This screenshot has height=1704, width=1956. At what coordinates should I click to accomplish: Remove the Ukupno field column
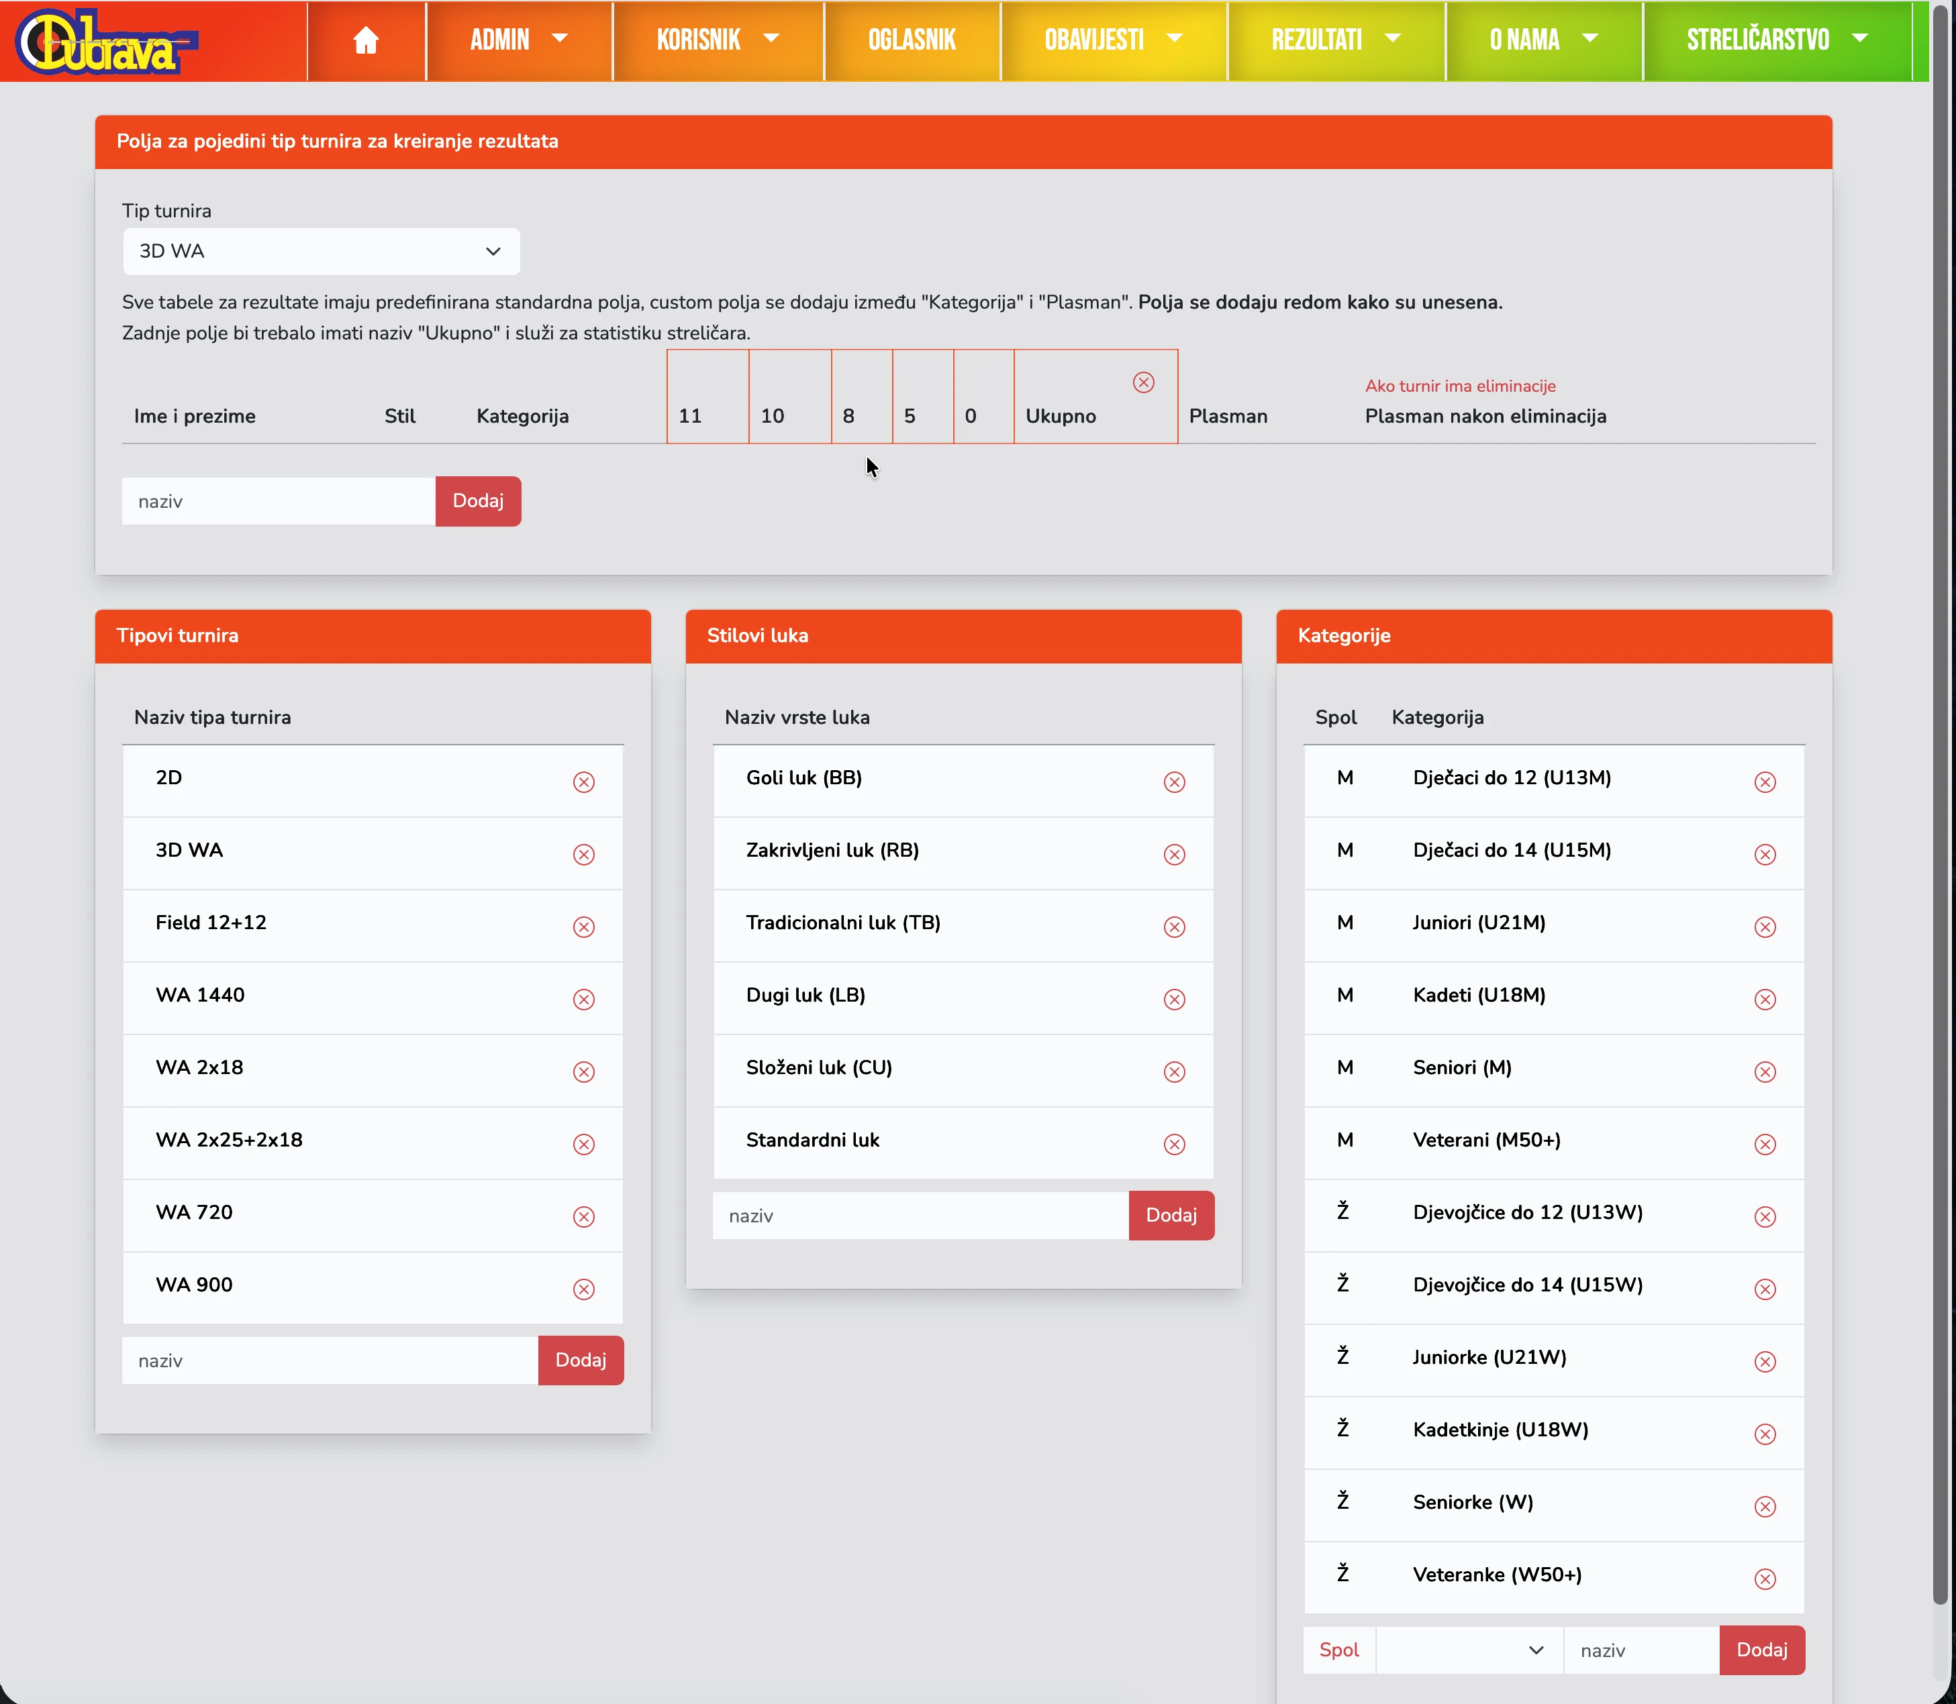[x=1144, y=382]
